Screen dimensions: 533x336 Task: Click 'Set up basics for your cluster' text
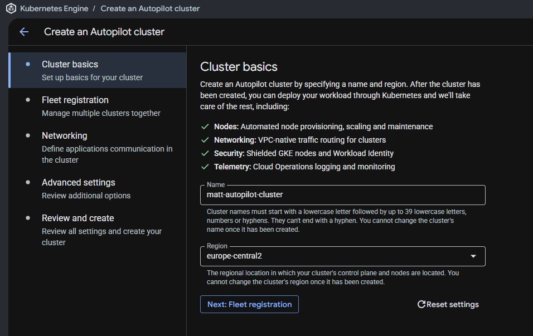coord(92,77)
